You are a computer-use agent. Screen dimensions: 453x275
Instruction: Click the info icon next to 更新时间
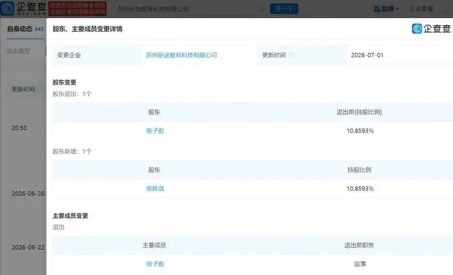[291, 55]
